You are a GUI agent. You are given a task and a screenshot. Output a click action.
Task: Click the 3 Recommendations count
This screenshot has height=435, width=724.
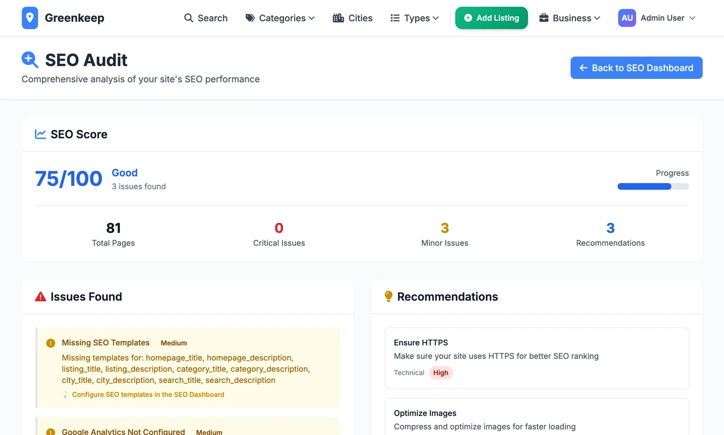tap(610, 228)
